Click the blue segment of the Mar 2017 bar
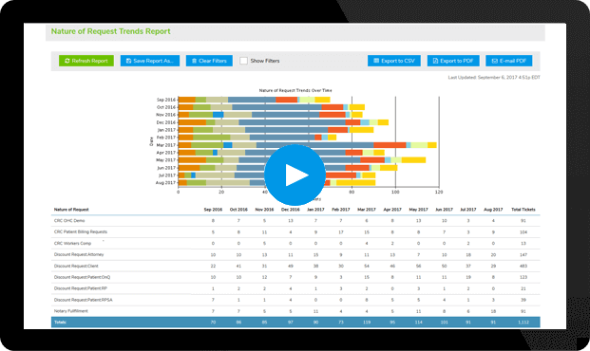Screen dimensions: 590x351 tap(314, 145)
